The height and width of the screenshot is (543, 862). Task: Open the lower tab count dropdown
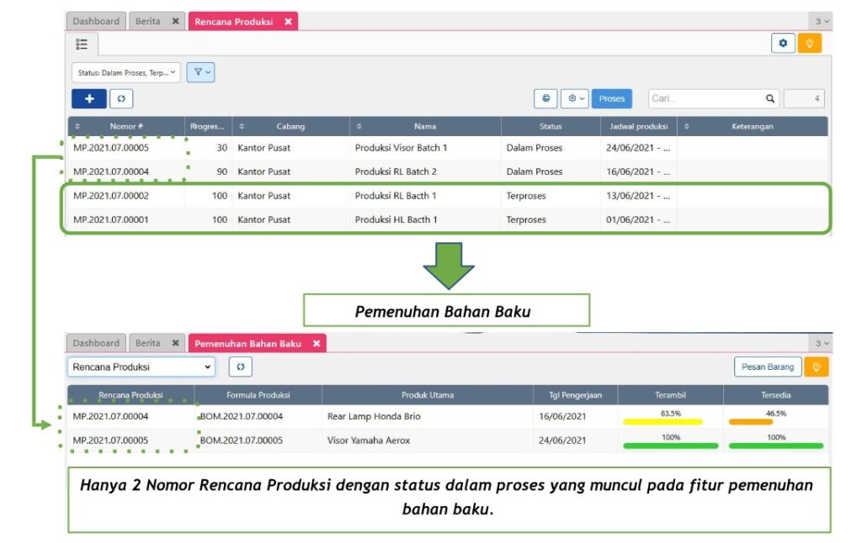pos(822,343)
